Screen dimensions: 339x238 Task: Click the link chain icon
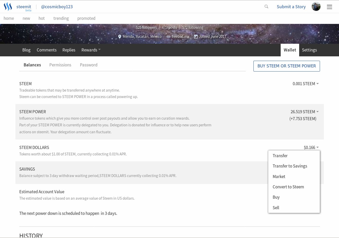click(168, 37)
